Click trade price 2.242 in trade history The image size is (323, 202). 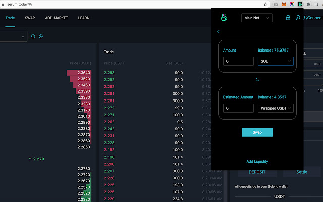pyautogui.click(x=109, y=129)
